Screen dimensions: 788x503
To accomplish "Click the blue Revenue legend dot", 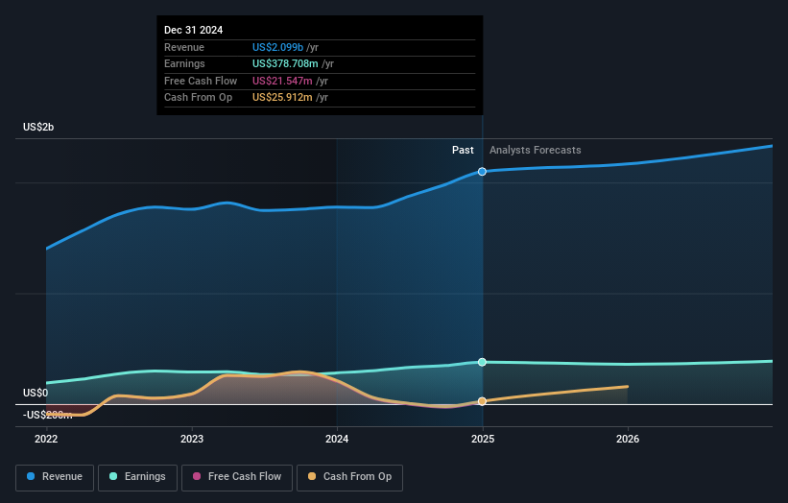I will 31,477.
